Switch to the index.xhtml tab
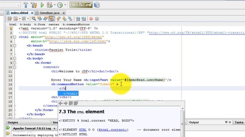245x137 pixels. [20, 13]
